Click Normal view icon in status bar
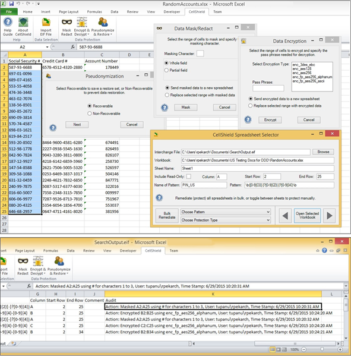 pyautogui.click(x=273, y=349)
